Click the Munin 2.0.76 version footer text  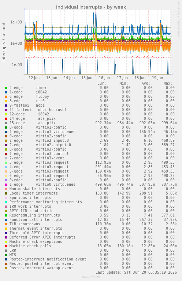point(91,277)
